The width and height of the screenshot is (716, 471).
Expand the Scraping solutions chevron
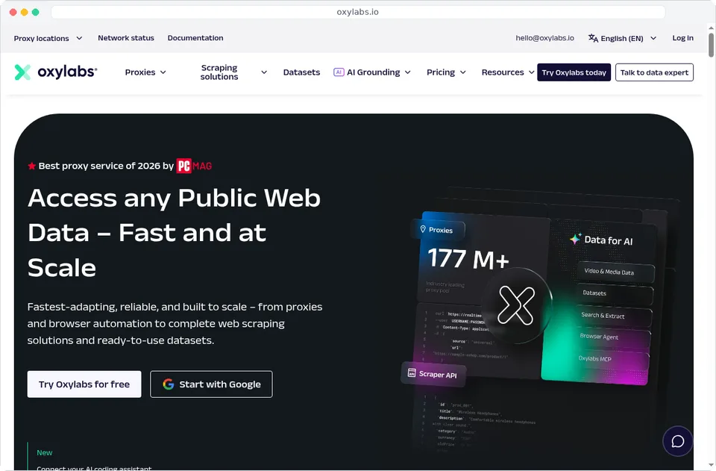(264, 72)
